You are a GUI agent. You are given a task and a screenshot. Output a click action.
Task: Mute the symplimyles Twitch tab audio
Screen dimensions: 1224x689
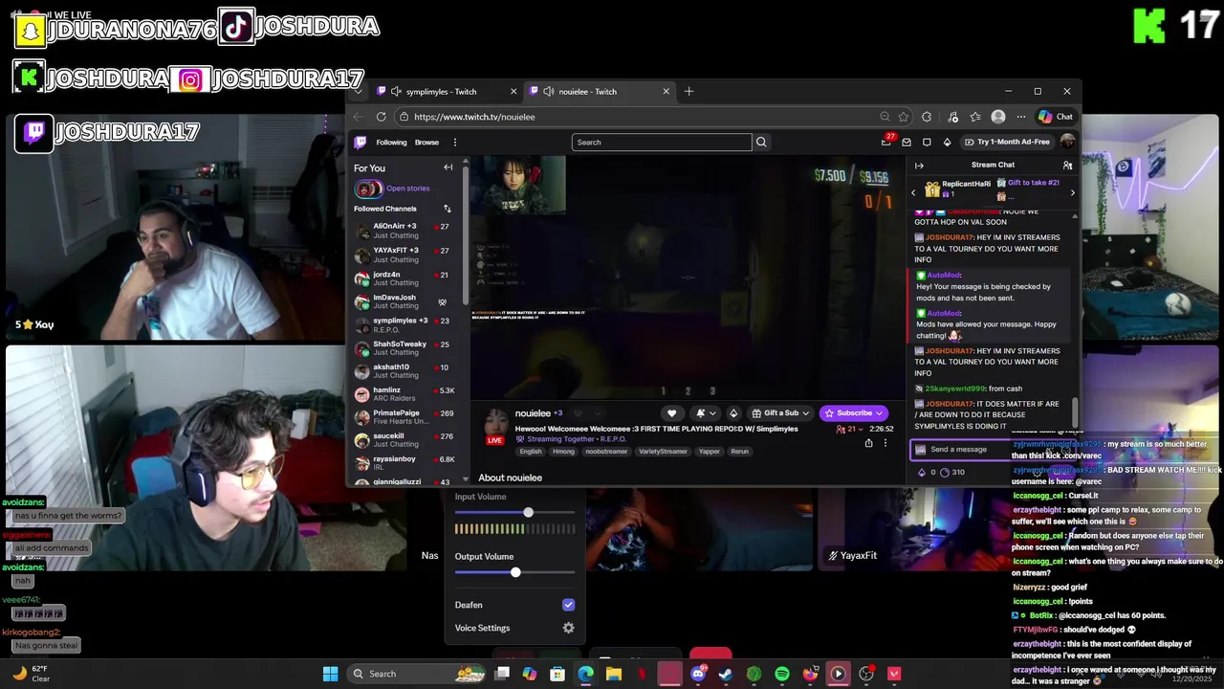coord(396,92)
